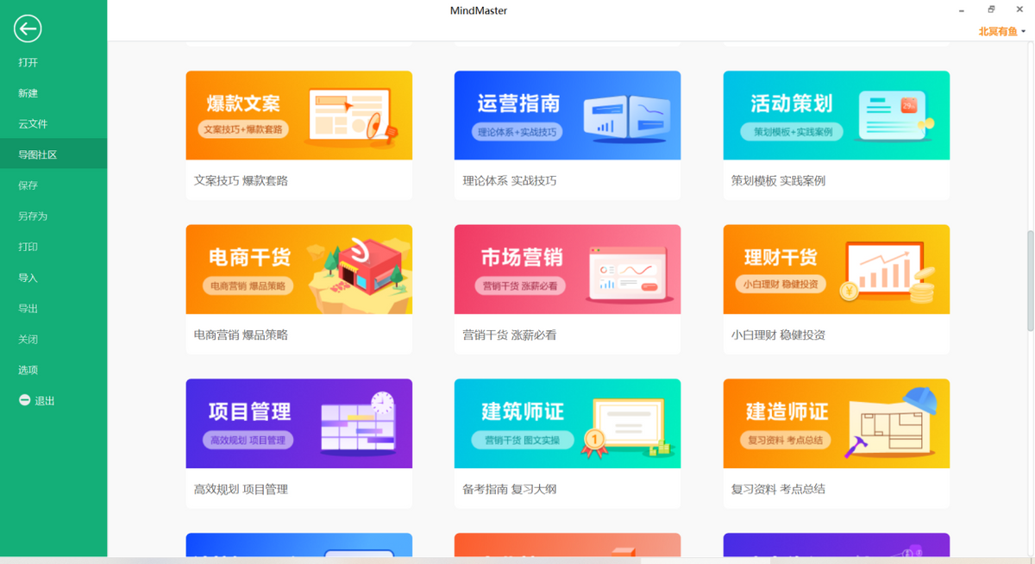This screenshot has height=564, width=1035.
Task: Create a new document via 新建
Action: click(27, 92)
